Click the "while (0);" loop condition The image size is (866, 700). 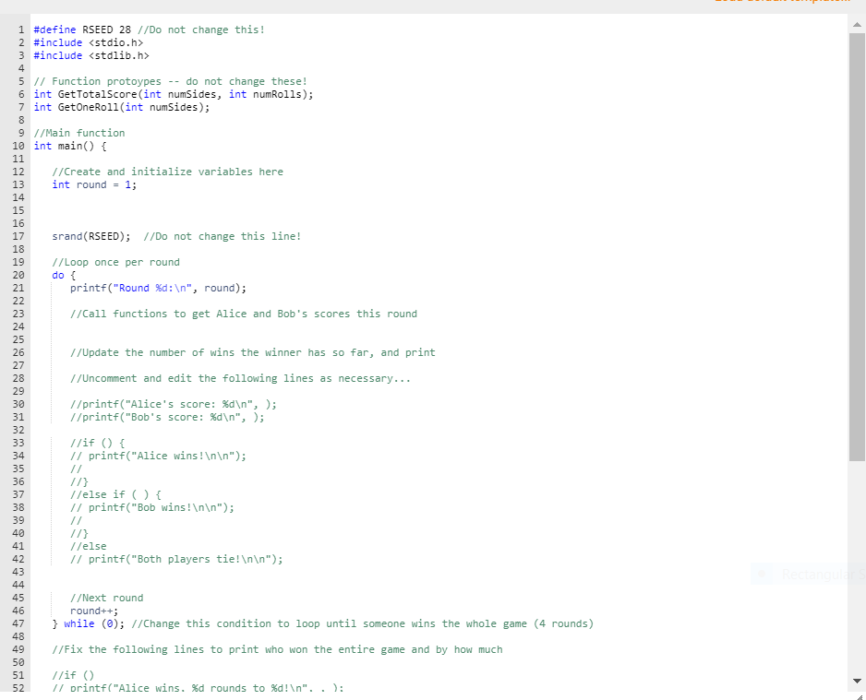pyautogui.click(x=94, y=623)
